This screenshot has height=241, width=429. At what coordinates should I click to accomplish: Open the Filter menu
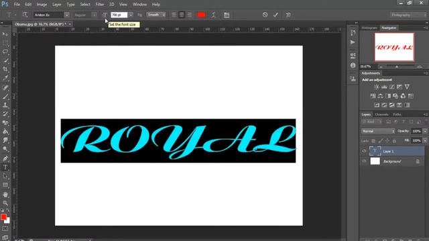100,5
